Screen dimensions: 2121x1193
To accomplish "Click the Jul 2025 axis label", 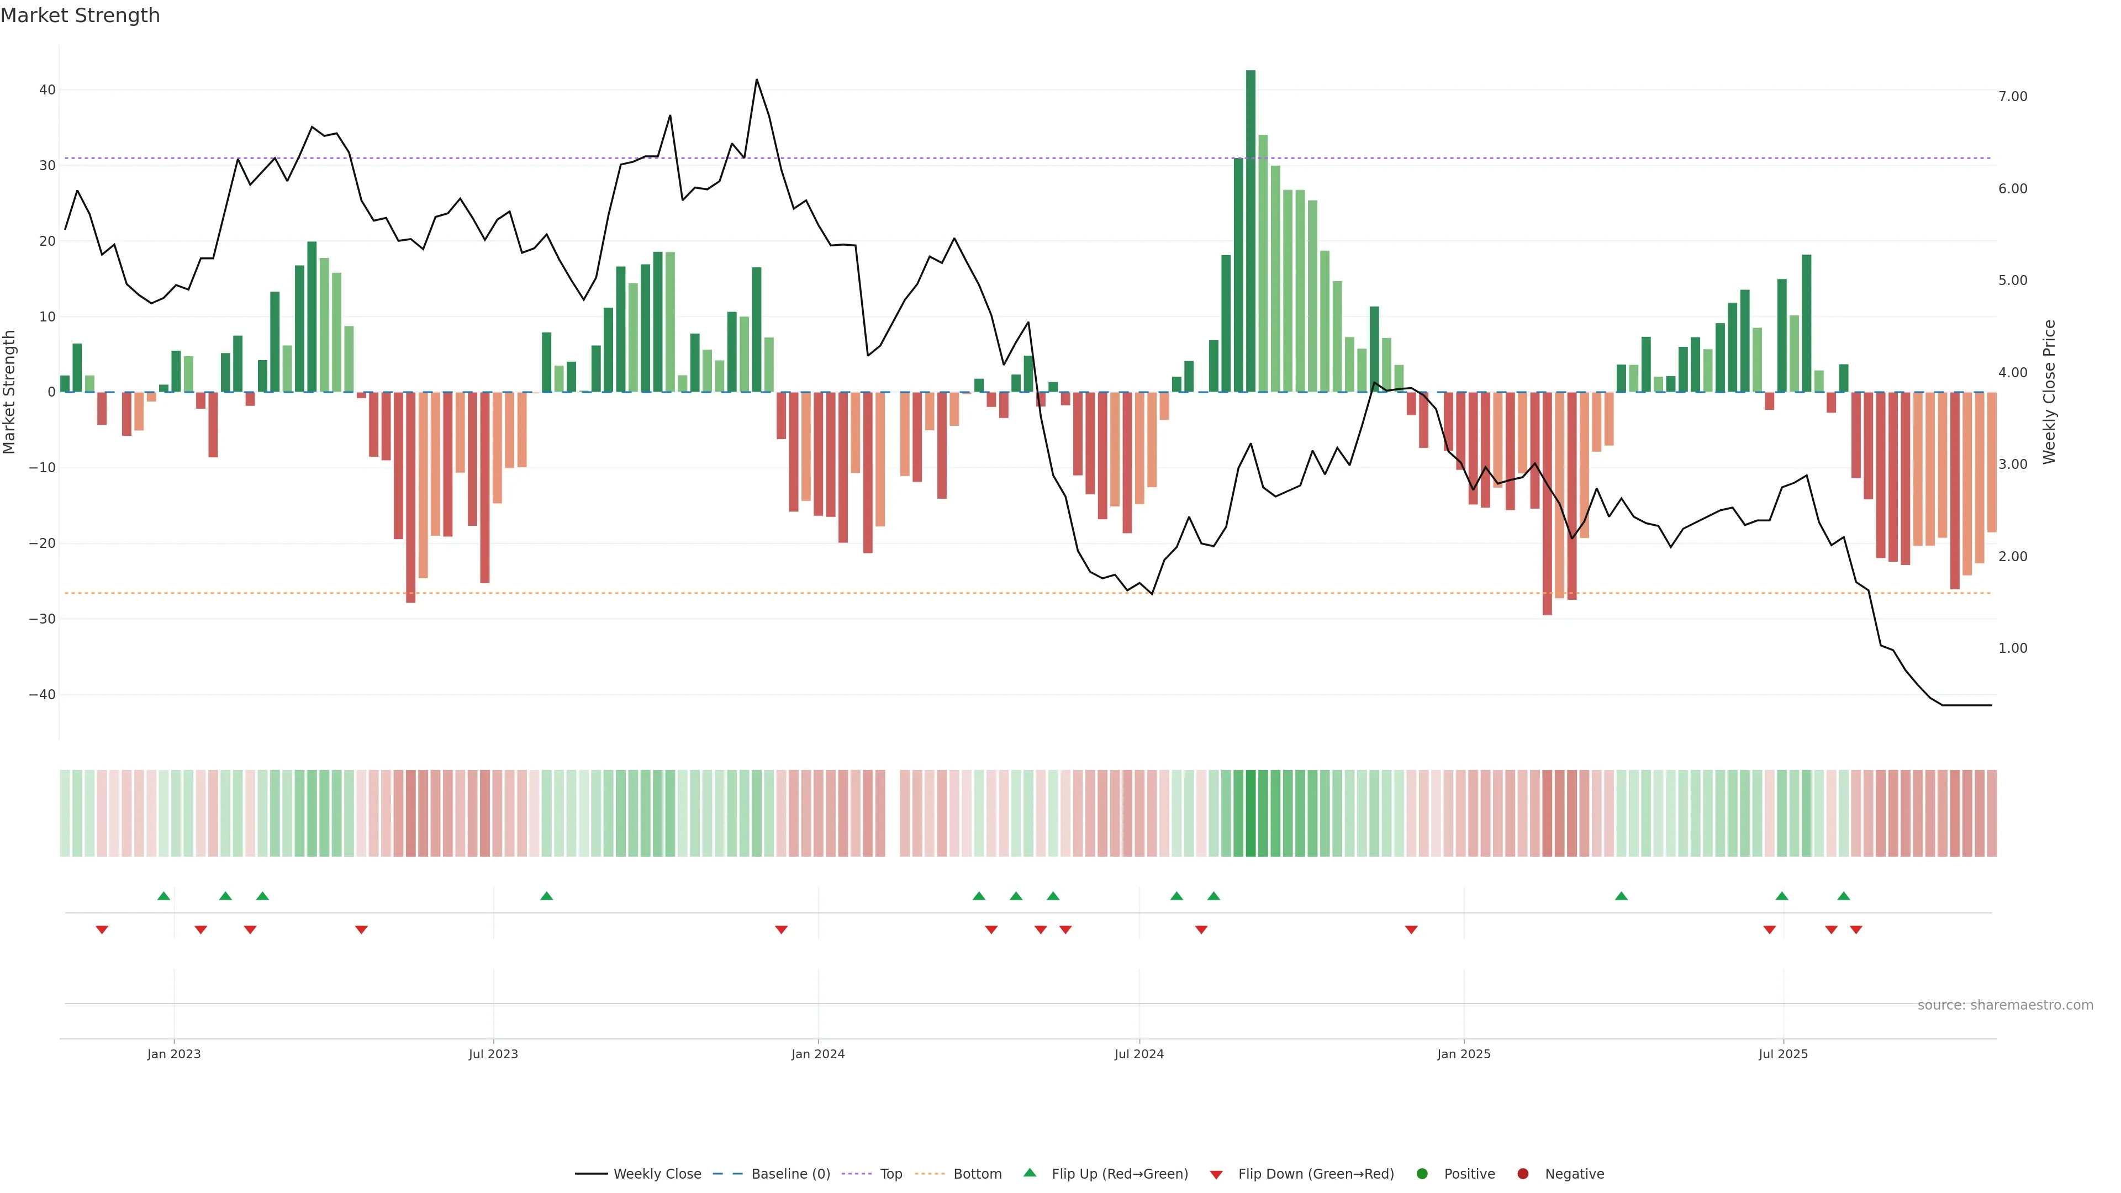I will pos(1782,1054).
